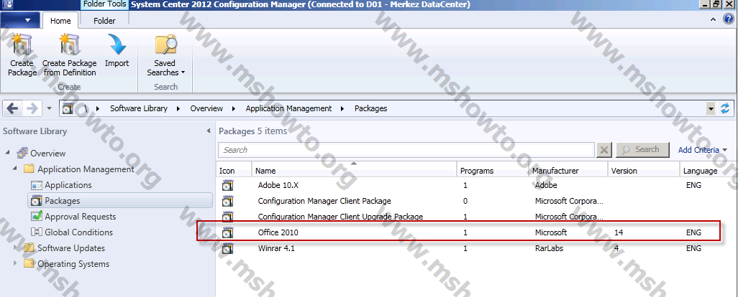738x297 pixels.
Task: Click the breadcrumb root node icon
Action: (x=68, y=109)
